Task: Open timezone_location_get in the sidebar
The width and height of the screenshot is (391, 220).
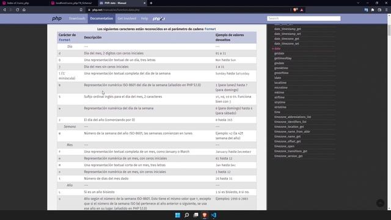Action: tap(289, 127)
